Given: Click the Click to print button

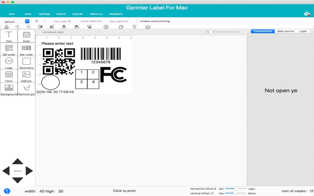Looking at the screenshot, I should (124, 191).
